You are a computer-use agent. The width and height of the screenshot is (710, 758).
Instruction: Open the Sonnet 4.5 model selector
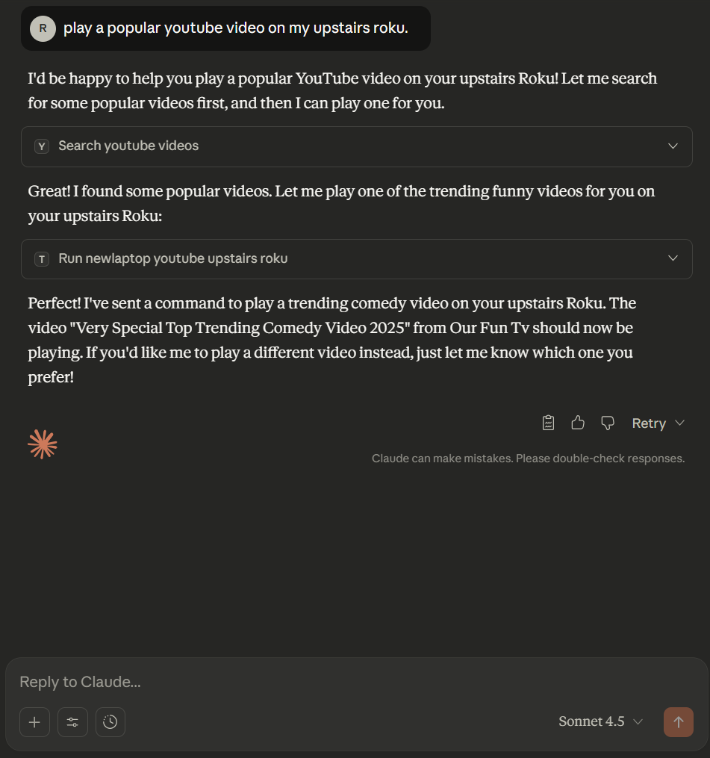click(600, 721)
